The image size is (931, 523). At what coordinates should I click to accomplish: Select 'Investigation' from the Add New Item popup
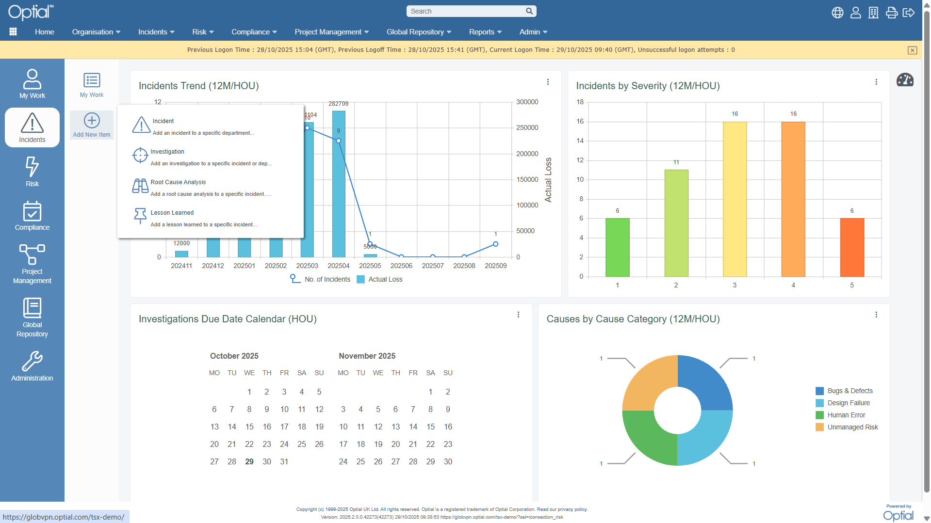[167, 152]
